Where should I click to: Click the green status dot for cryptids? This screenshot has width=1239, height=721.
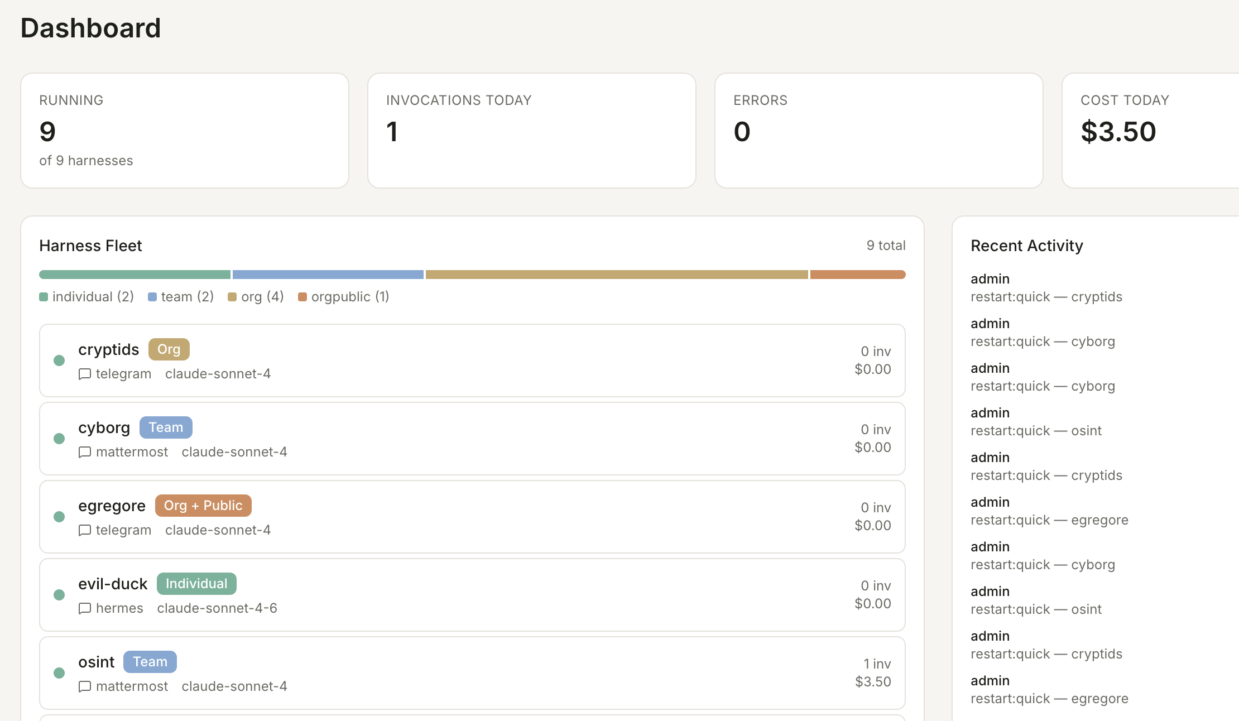point(59,360)
